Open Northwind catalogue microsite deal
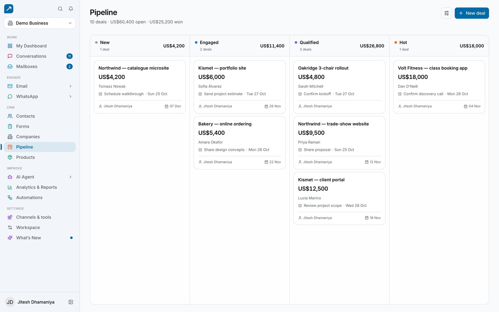Screen dimensions: 499x312 (140, 87)
